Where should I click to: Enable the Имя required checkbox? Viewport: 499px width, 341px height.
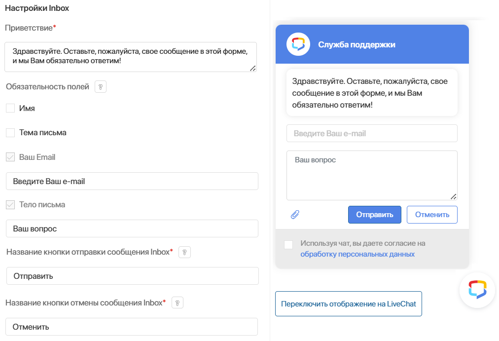click(10, 108)
